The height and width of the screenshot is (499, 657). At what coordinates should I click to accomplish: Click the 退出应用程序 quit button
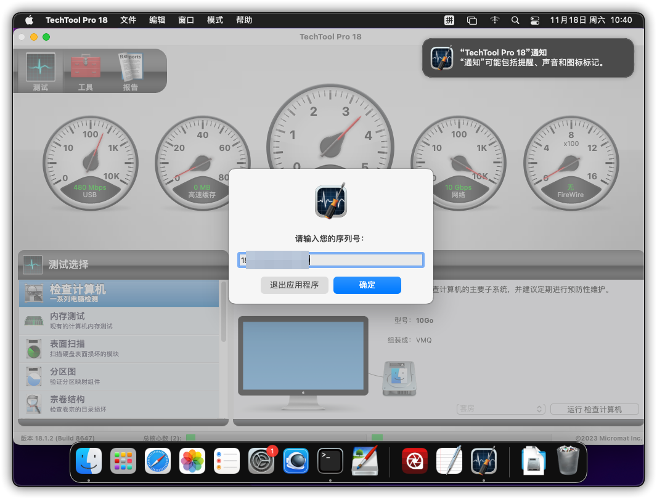[294, 285]
